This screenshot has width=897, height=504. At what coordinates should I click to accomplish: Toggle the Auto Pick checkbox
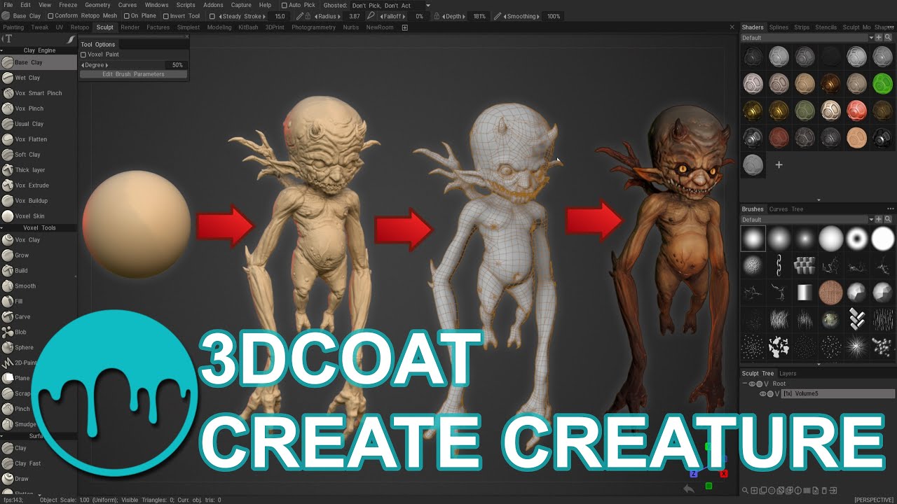tap(283, 5)
